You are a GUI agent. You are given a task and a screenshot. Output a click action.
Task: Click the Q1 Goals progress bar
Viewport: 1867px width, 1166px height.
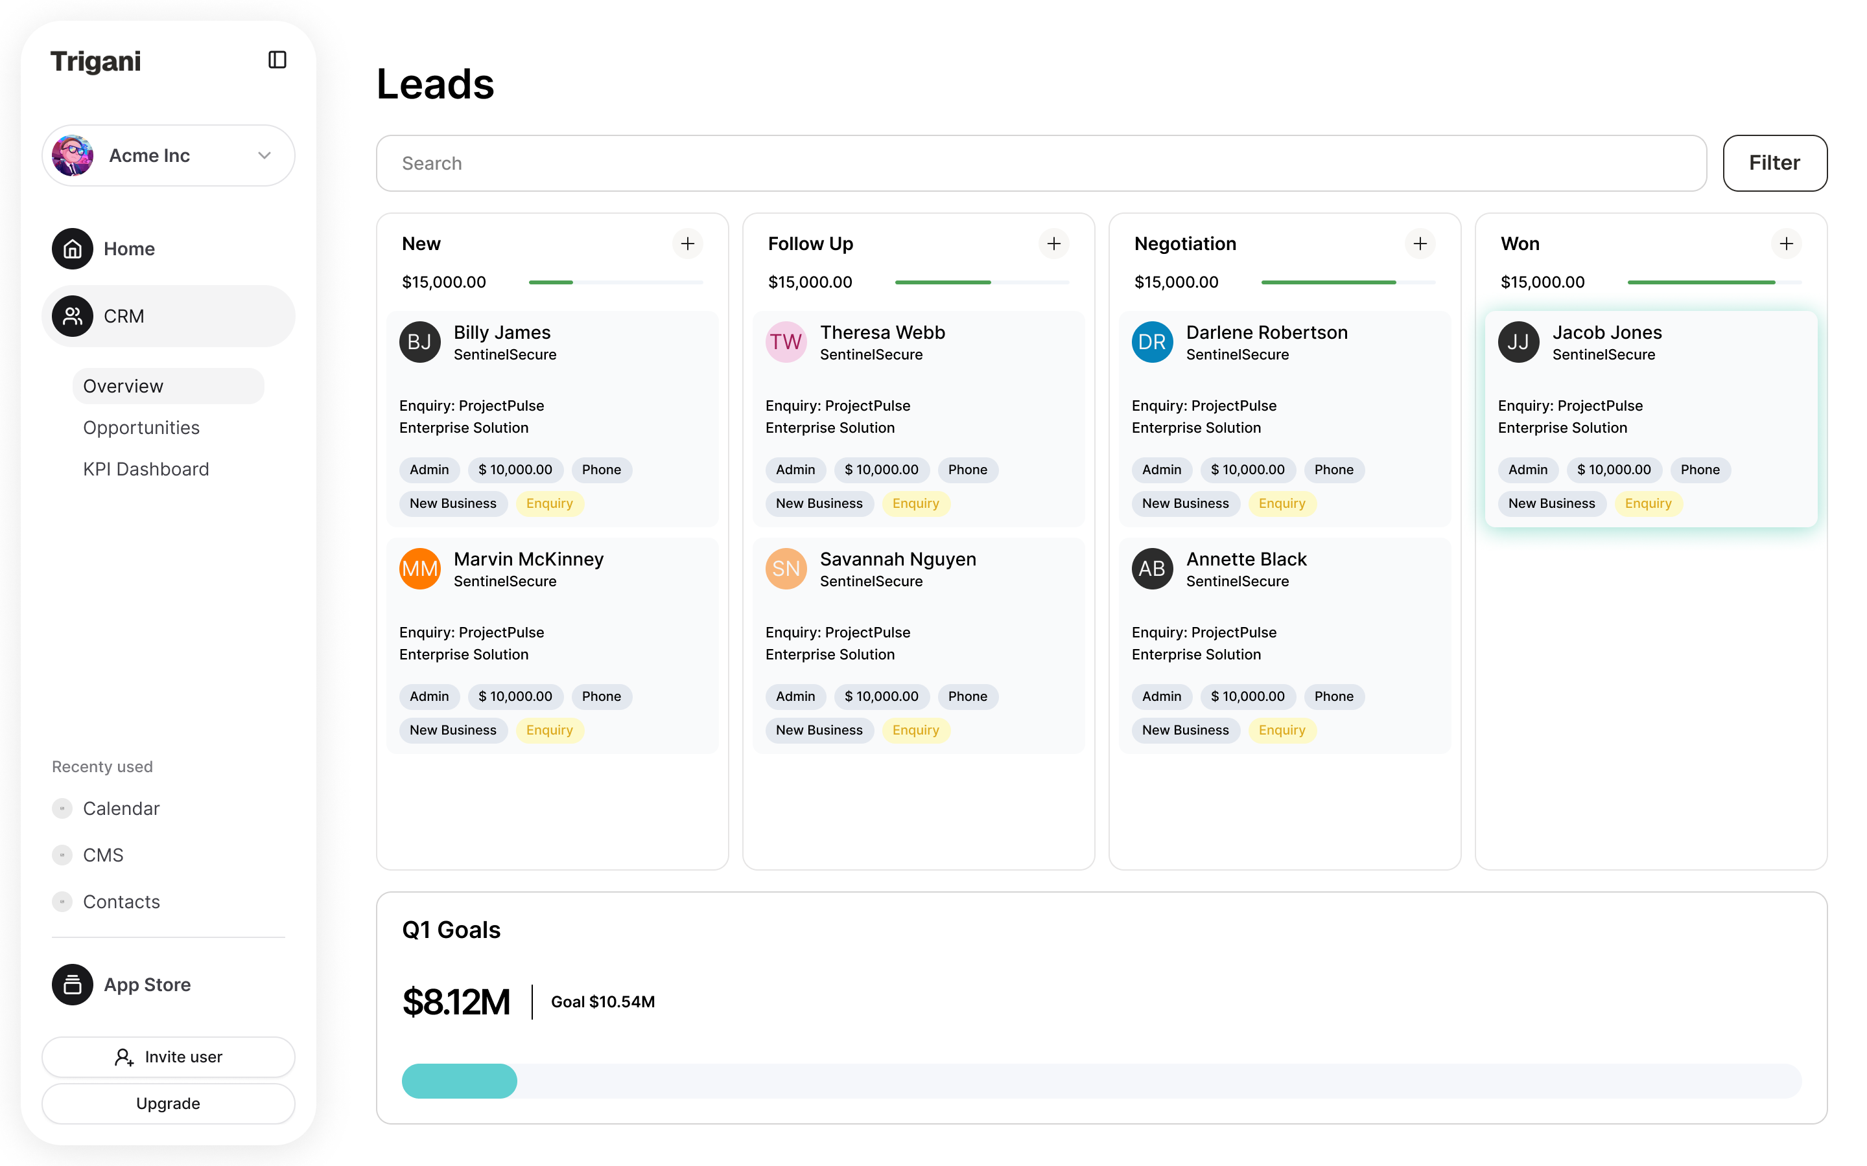(1101, 1080)
